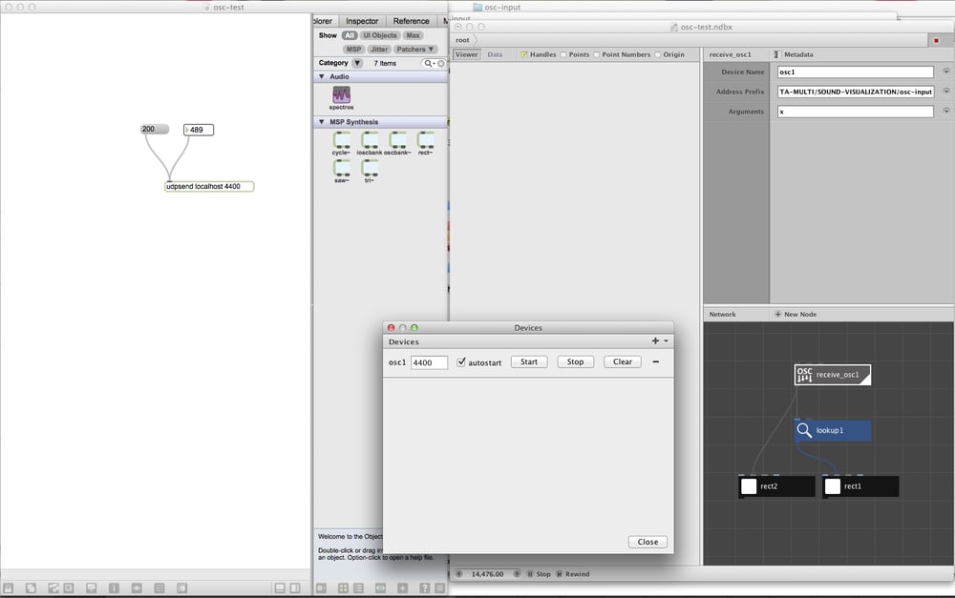Viewport: 955px width, 598px height.
Task: Click the new view icon beside the lock
Action: tap(31, 588)
